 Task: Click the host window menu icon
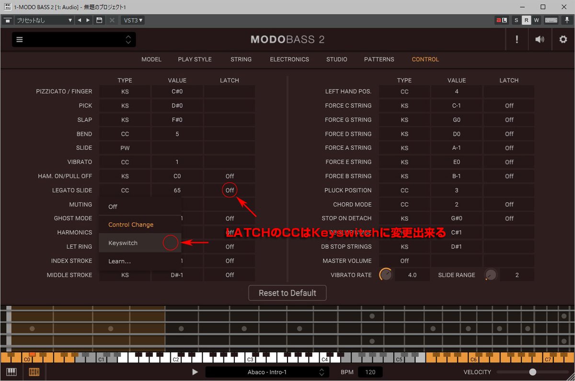7,20
